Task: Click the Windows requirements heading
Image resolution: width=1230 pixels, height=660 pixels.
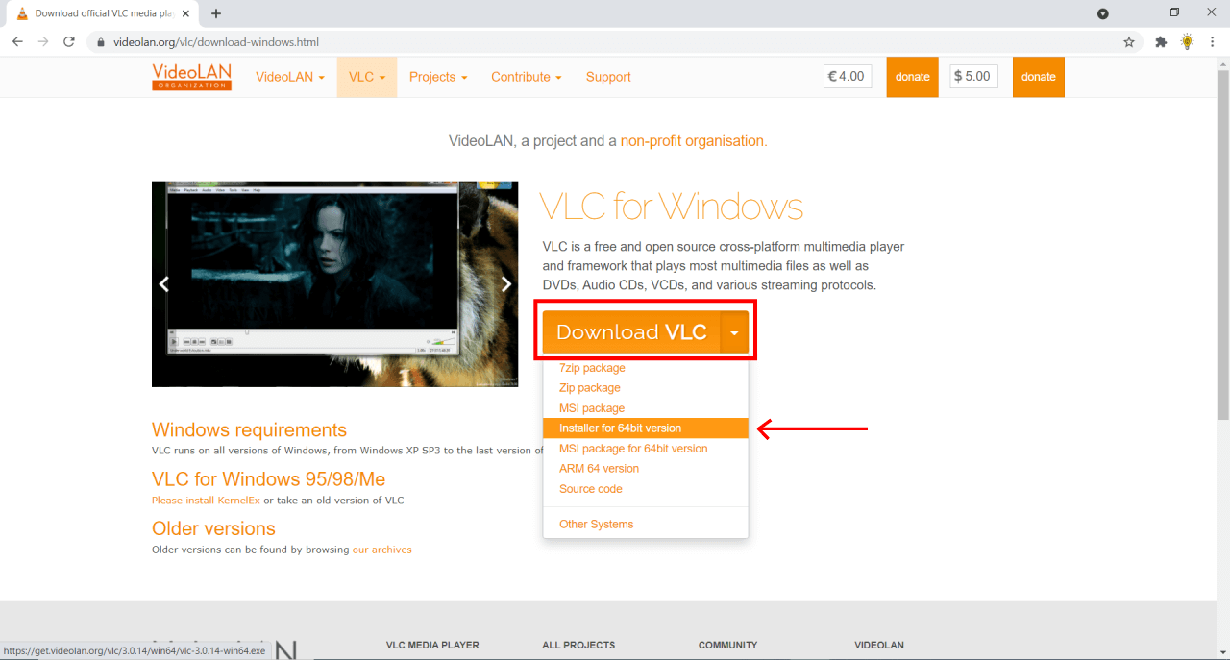Action: [x=249, y=429]
